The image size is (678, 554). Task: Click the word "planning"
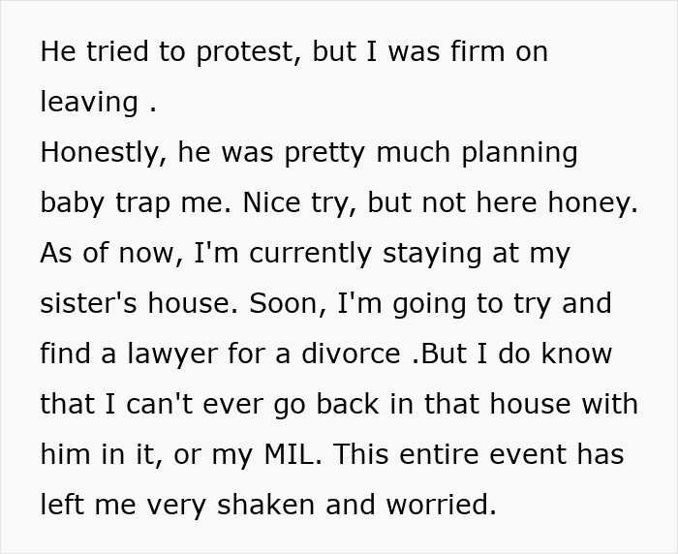(x=522, y=153)
